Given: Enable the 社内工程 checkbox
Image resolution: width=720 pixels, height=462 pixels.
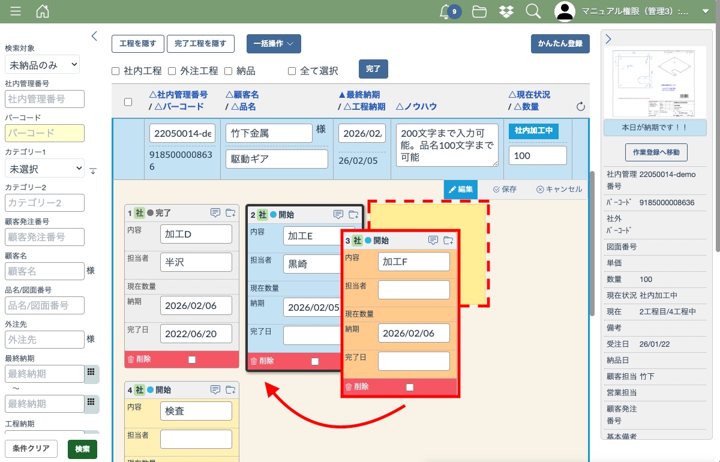Looking at the screenshot, I should (x=116, y=71).
